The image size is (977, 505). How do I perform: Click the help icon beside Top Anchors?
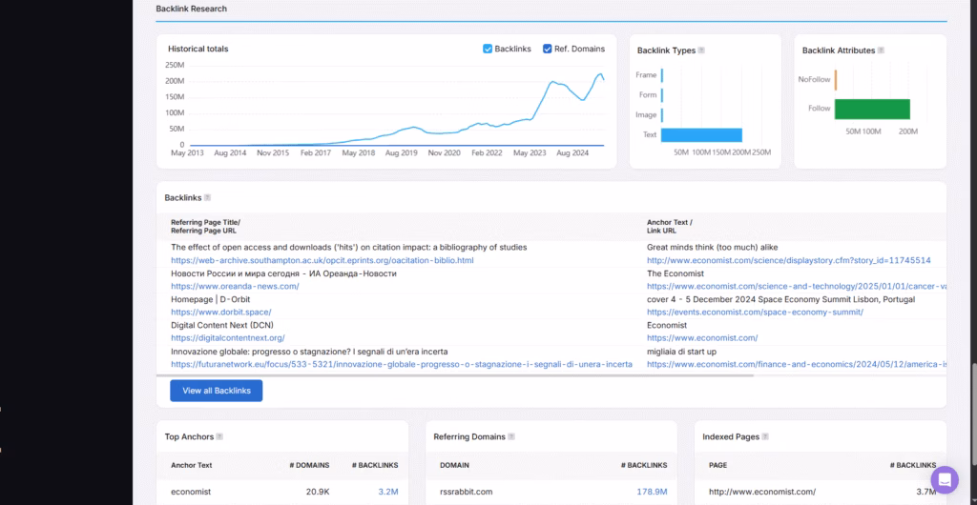pos(219,437)
